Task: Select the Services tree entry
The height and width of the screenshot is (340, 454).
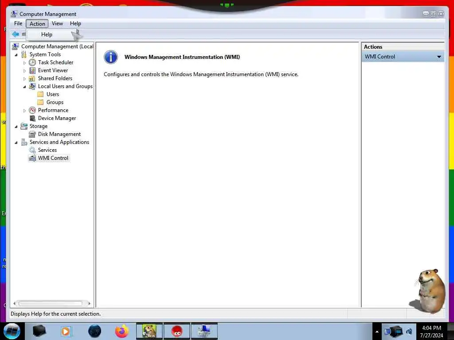Action: [x=47, y=150]
